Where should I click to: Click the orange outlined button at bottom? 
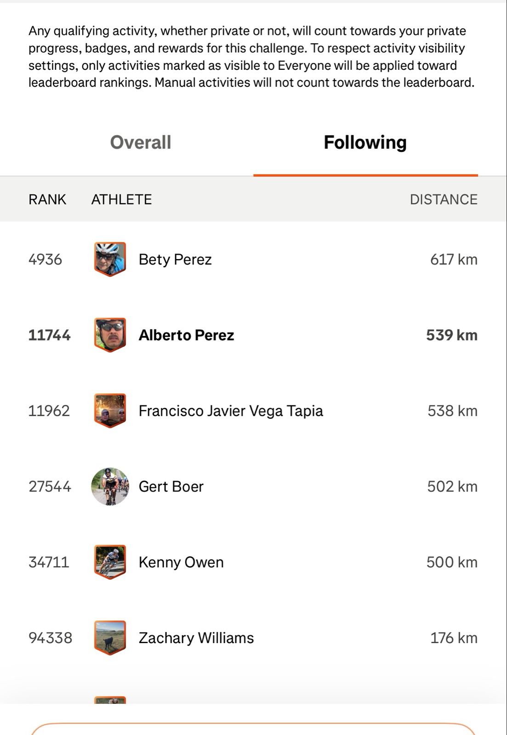(x=253, y=729)
